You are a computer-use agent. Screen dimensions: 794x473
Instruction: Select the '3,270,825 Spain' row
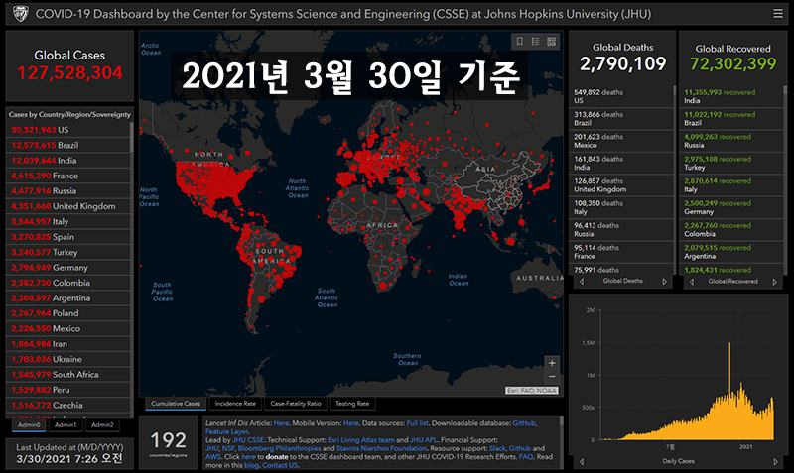click(x=68, y=237)
